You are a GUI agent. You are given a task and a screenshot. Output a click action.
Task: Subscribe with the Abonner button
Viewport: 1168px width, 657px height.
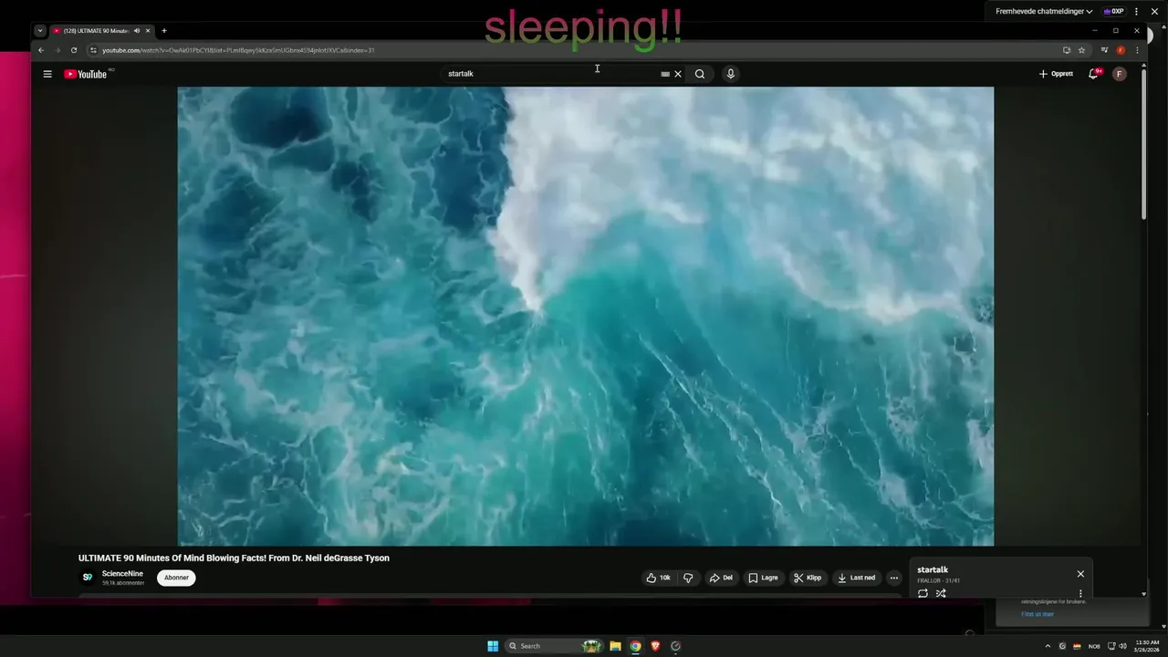[x=176, y=578]
